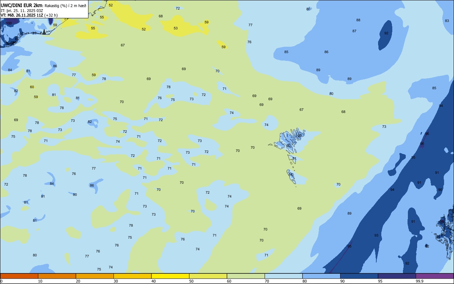Click the 70–80 pale blue legend swatch
Screen dimensions: 454x284
(283, 276)
